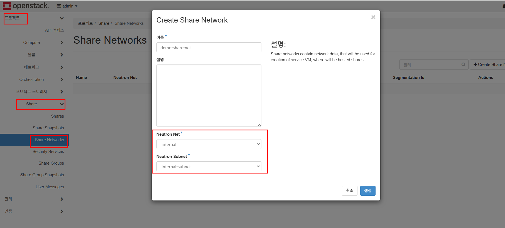505x228 pixels.
Task: Expand the 인증 sidebar section
Action: pos(34,211)
